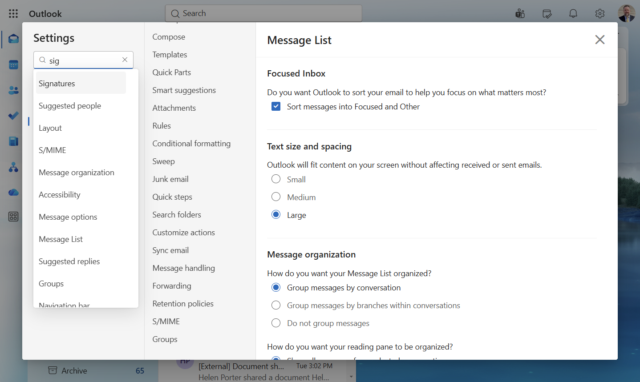640x382 pixels.
Task: Open the app launcher grid
Action: pos(13,13)
